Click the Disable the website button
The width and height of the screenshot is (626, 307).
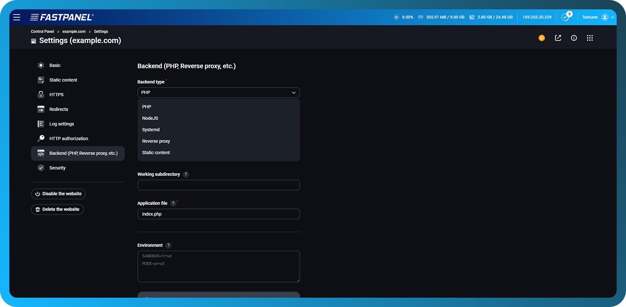tap(58, 194)
